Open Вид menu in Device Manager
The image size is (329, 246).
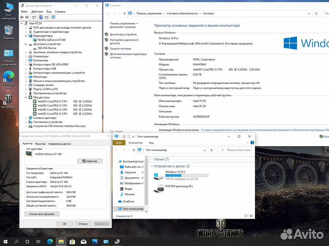(x=49, y=11)
